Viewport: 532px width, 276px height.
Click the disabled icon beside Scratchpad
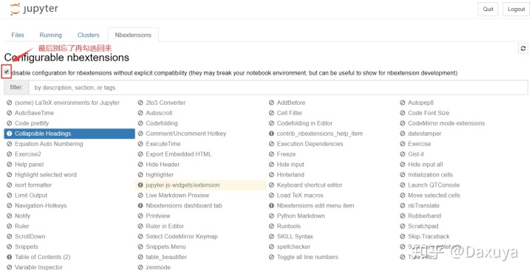(x=403, y=226)
